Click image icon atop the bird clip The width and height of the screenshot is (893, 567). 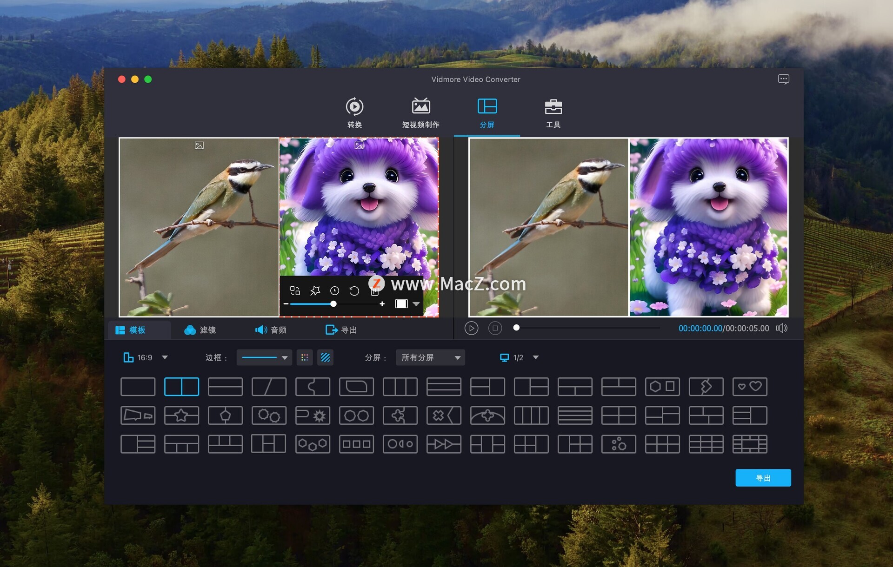[x=199, y=145]
